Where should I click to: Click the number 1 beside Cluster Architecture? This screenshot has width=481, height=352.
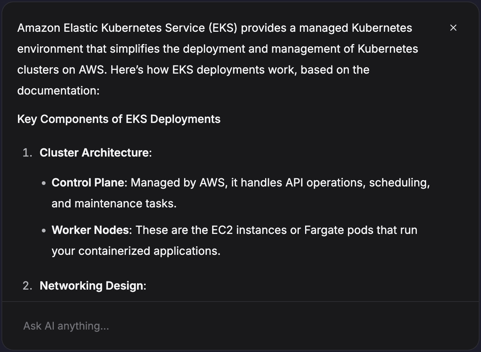(27, 152)
